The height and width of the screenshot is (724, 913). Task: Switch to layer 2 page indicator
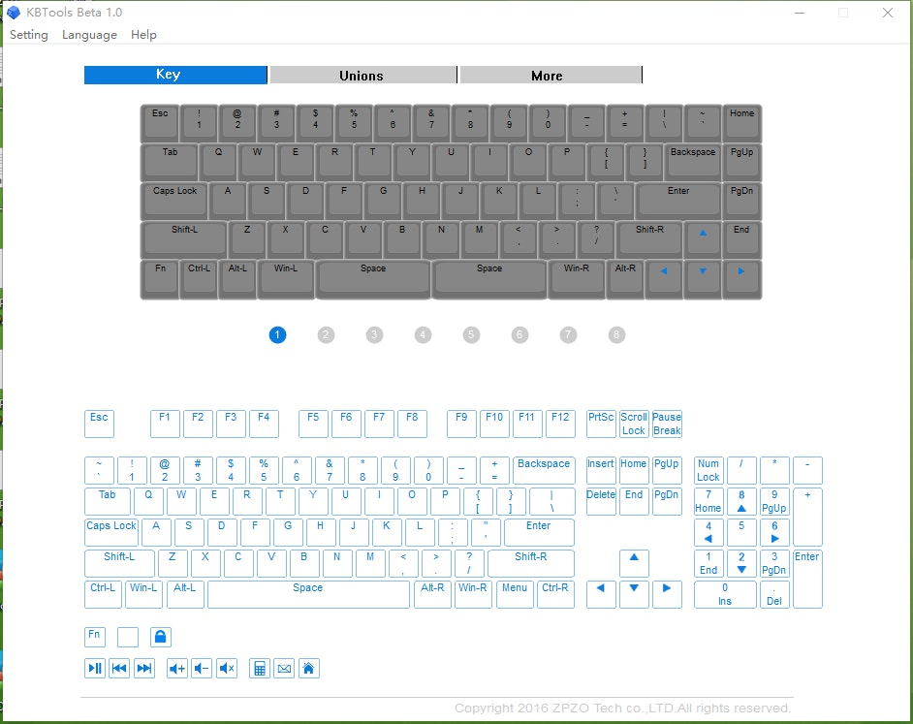pos(326,334)
